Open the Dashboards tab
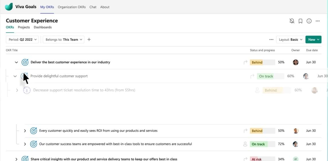Screen dimensions: 328x161 point(43,27)
